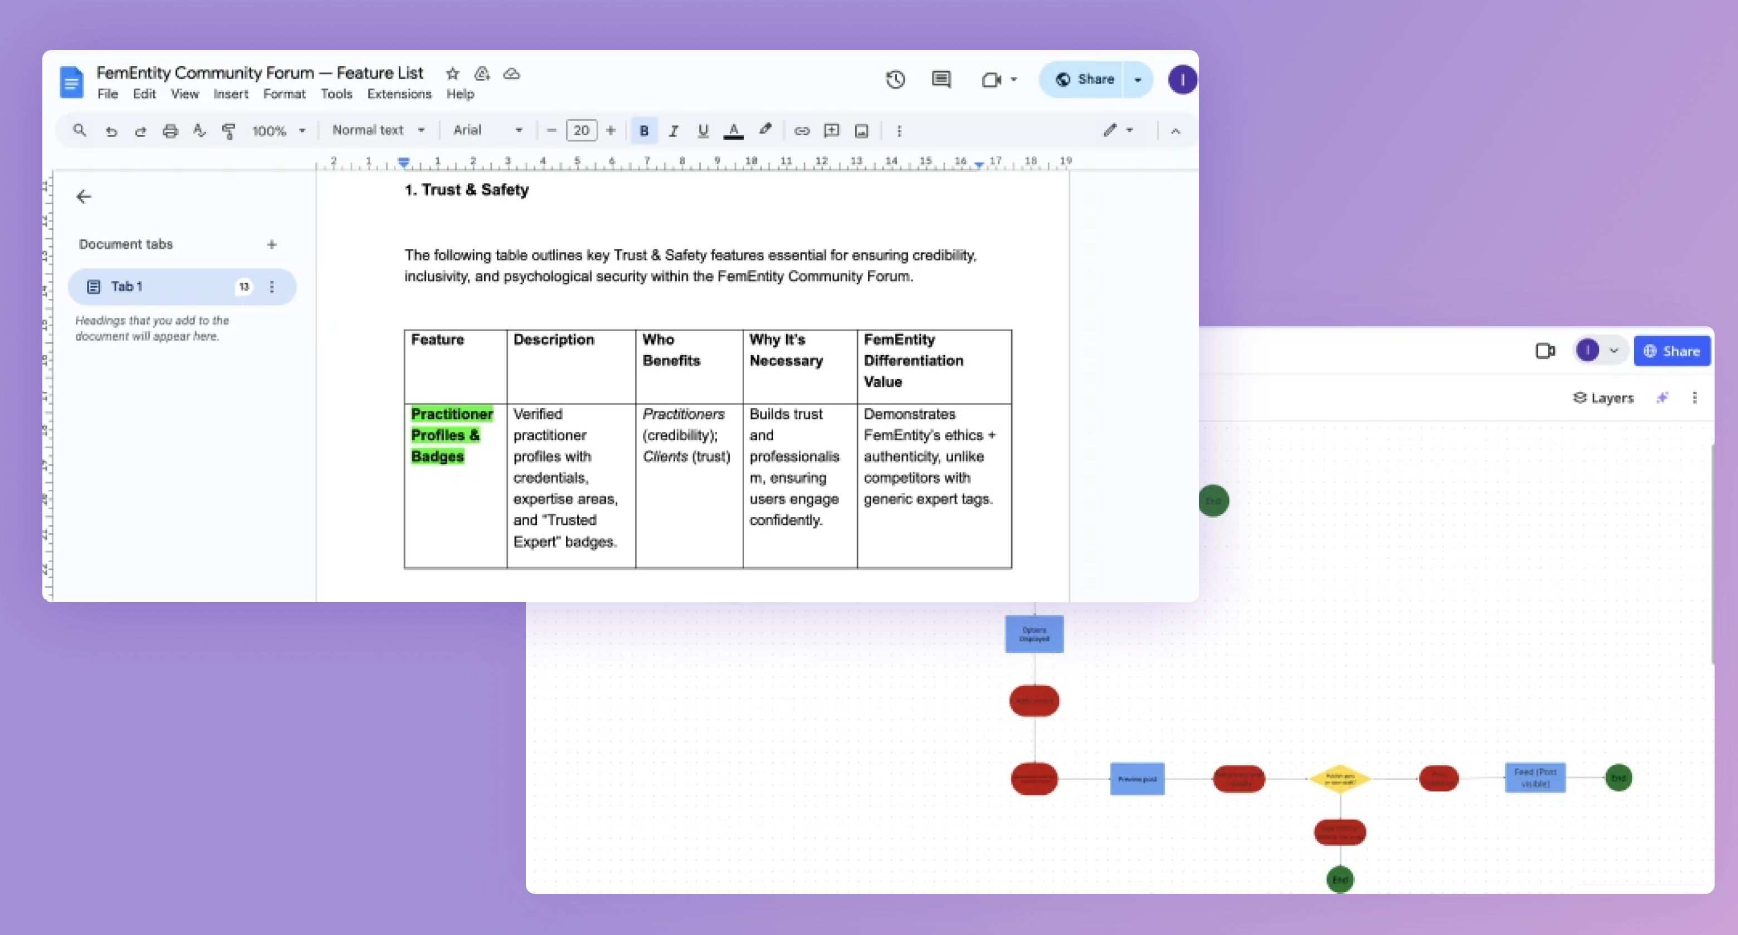Open the Extensions menu

click(x=399, y=95)
